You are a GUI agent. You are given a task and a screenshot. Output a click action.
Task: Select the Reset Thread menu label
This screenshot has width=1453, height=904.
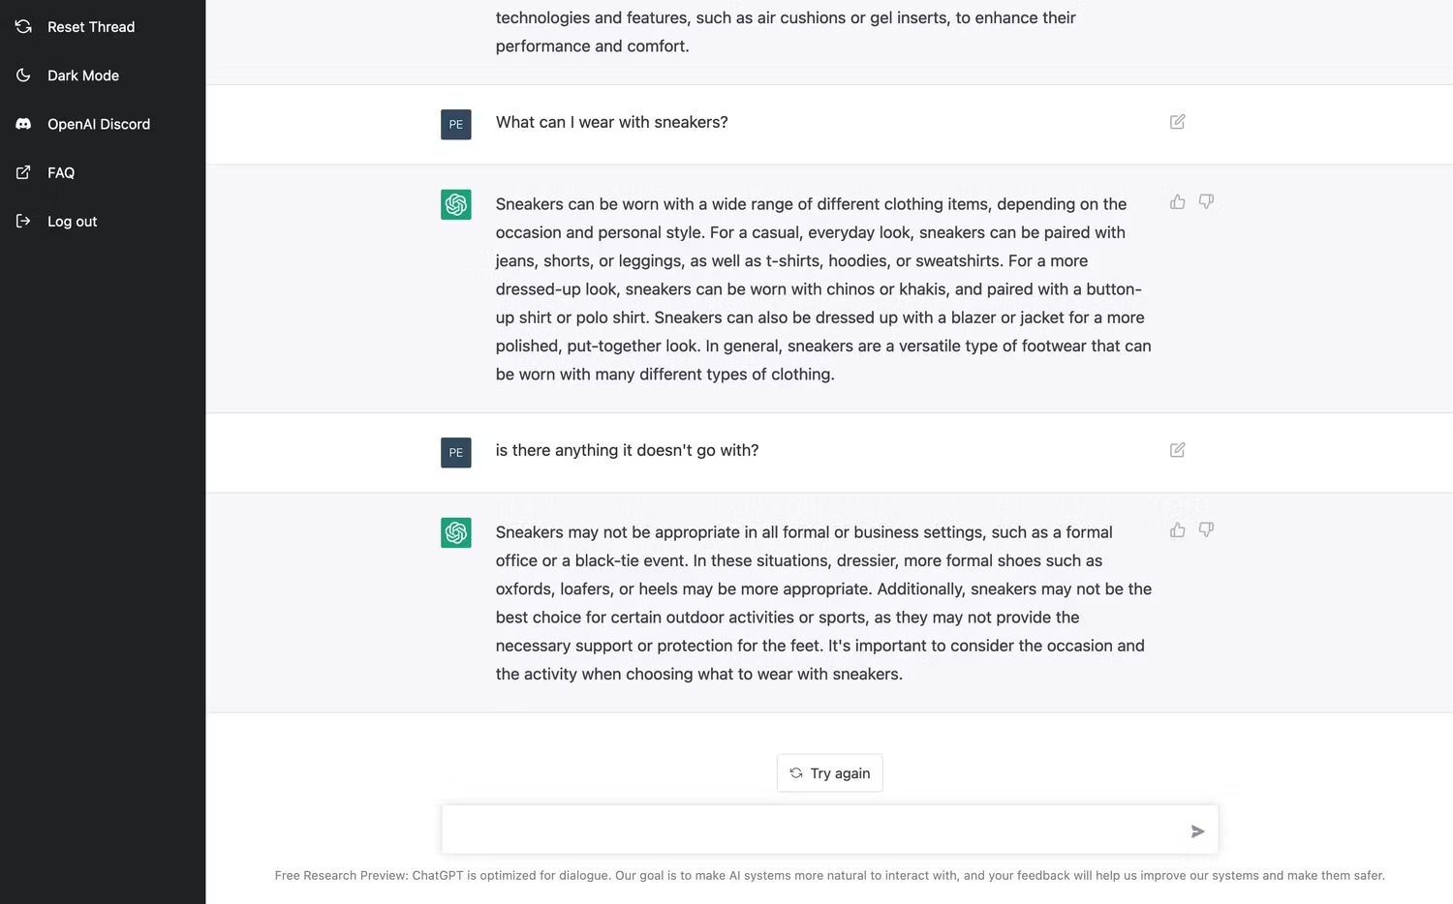tap(91, 27)
